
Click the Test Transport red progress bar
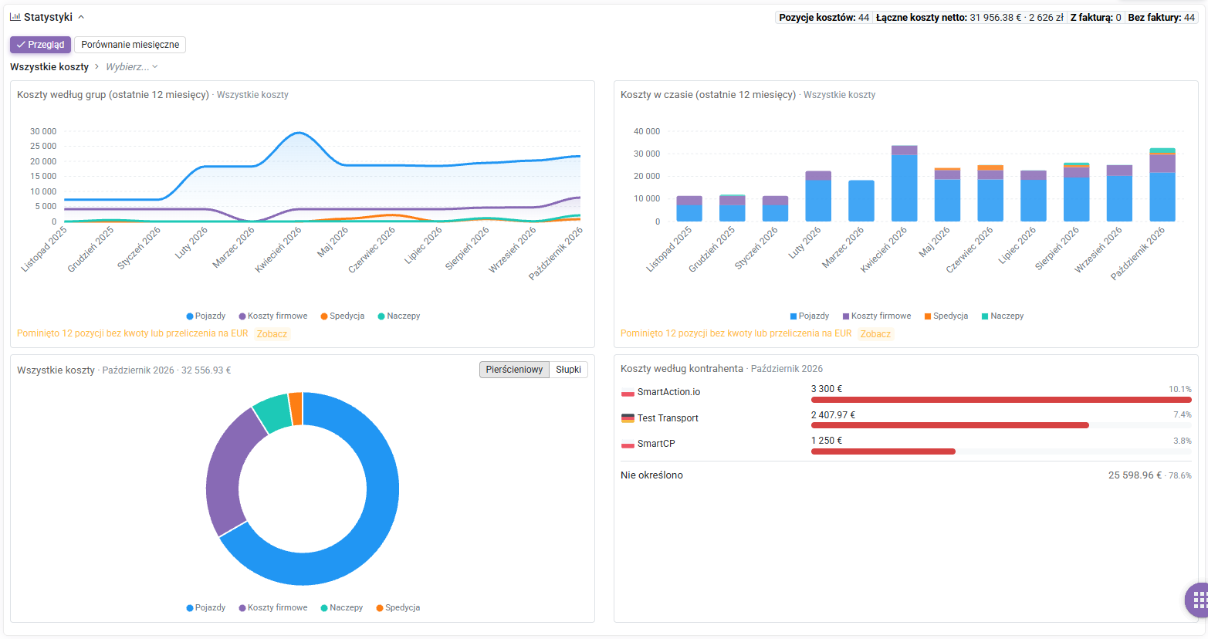950,425
